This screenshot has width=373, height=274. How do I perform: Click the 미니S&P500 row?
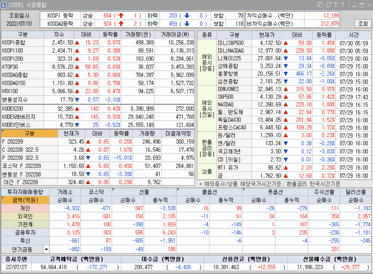pyautogui.click(x=294, y=43)
